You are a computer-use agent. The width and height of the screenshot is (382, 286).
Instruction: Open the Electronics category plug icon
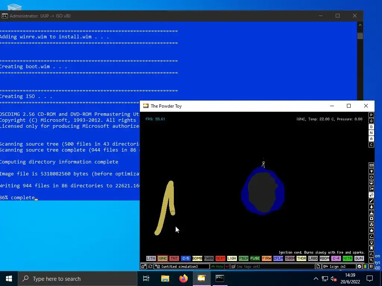(371, 171)
